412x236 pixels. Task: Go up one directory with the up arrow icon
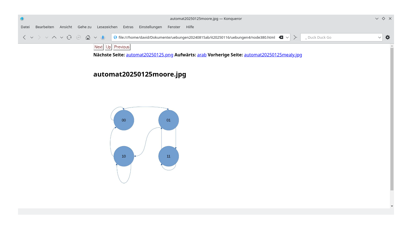(x=54, y=37)
